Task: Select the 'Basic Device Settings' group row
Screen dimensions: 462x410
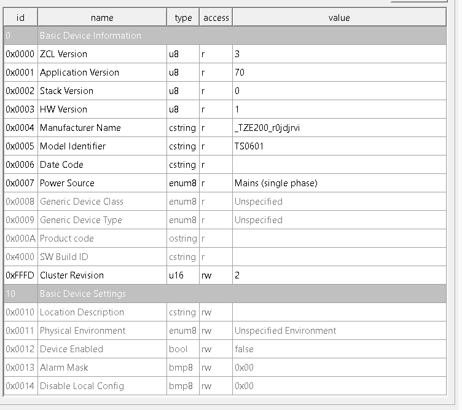Action: coord(225,294)
